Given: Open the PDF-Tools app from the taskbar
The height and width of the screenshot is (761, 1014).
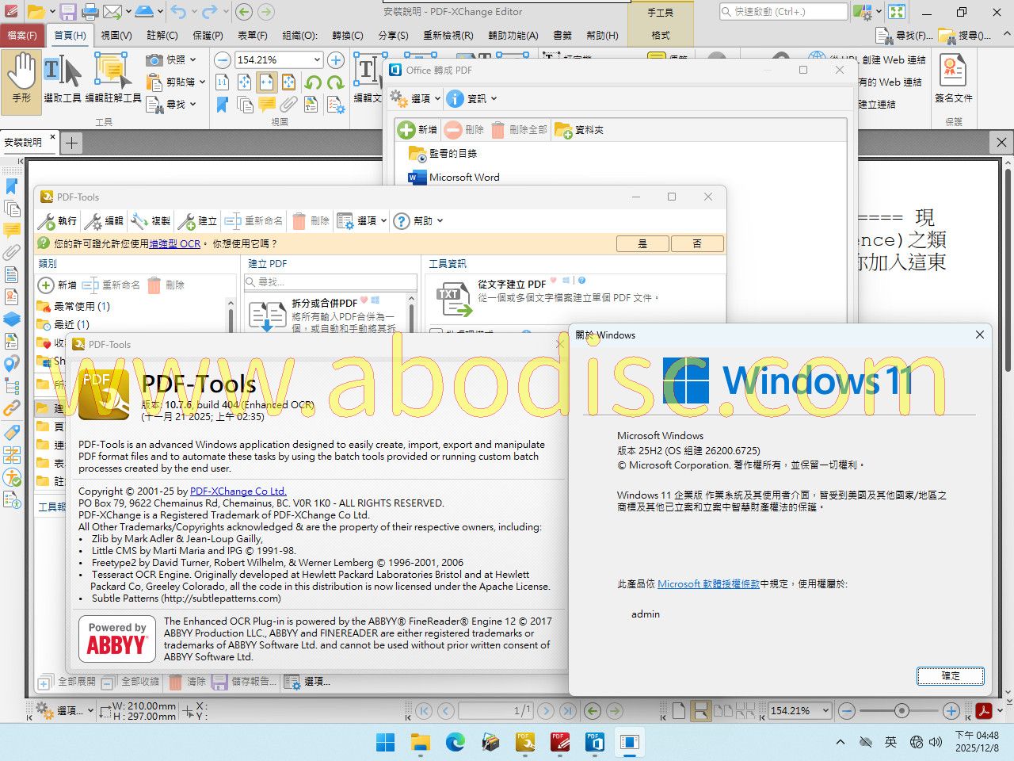Looking at the screenshot, I should tap(525, 742).
